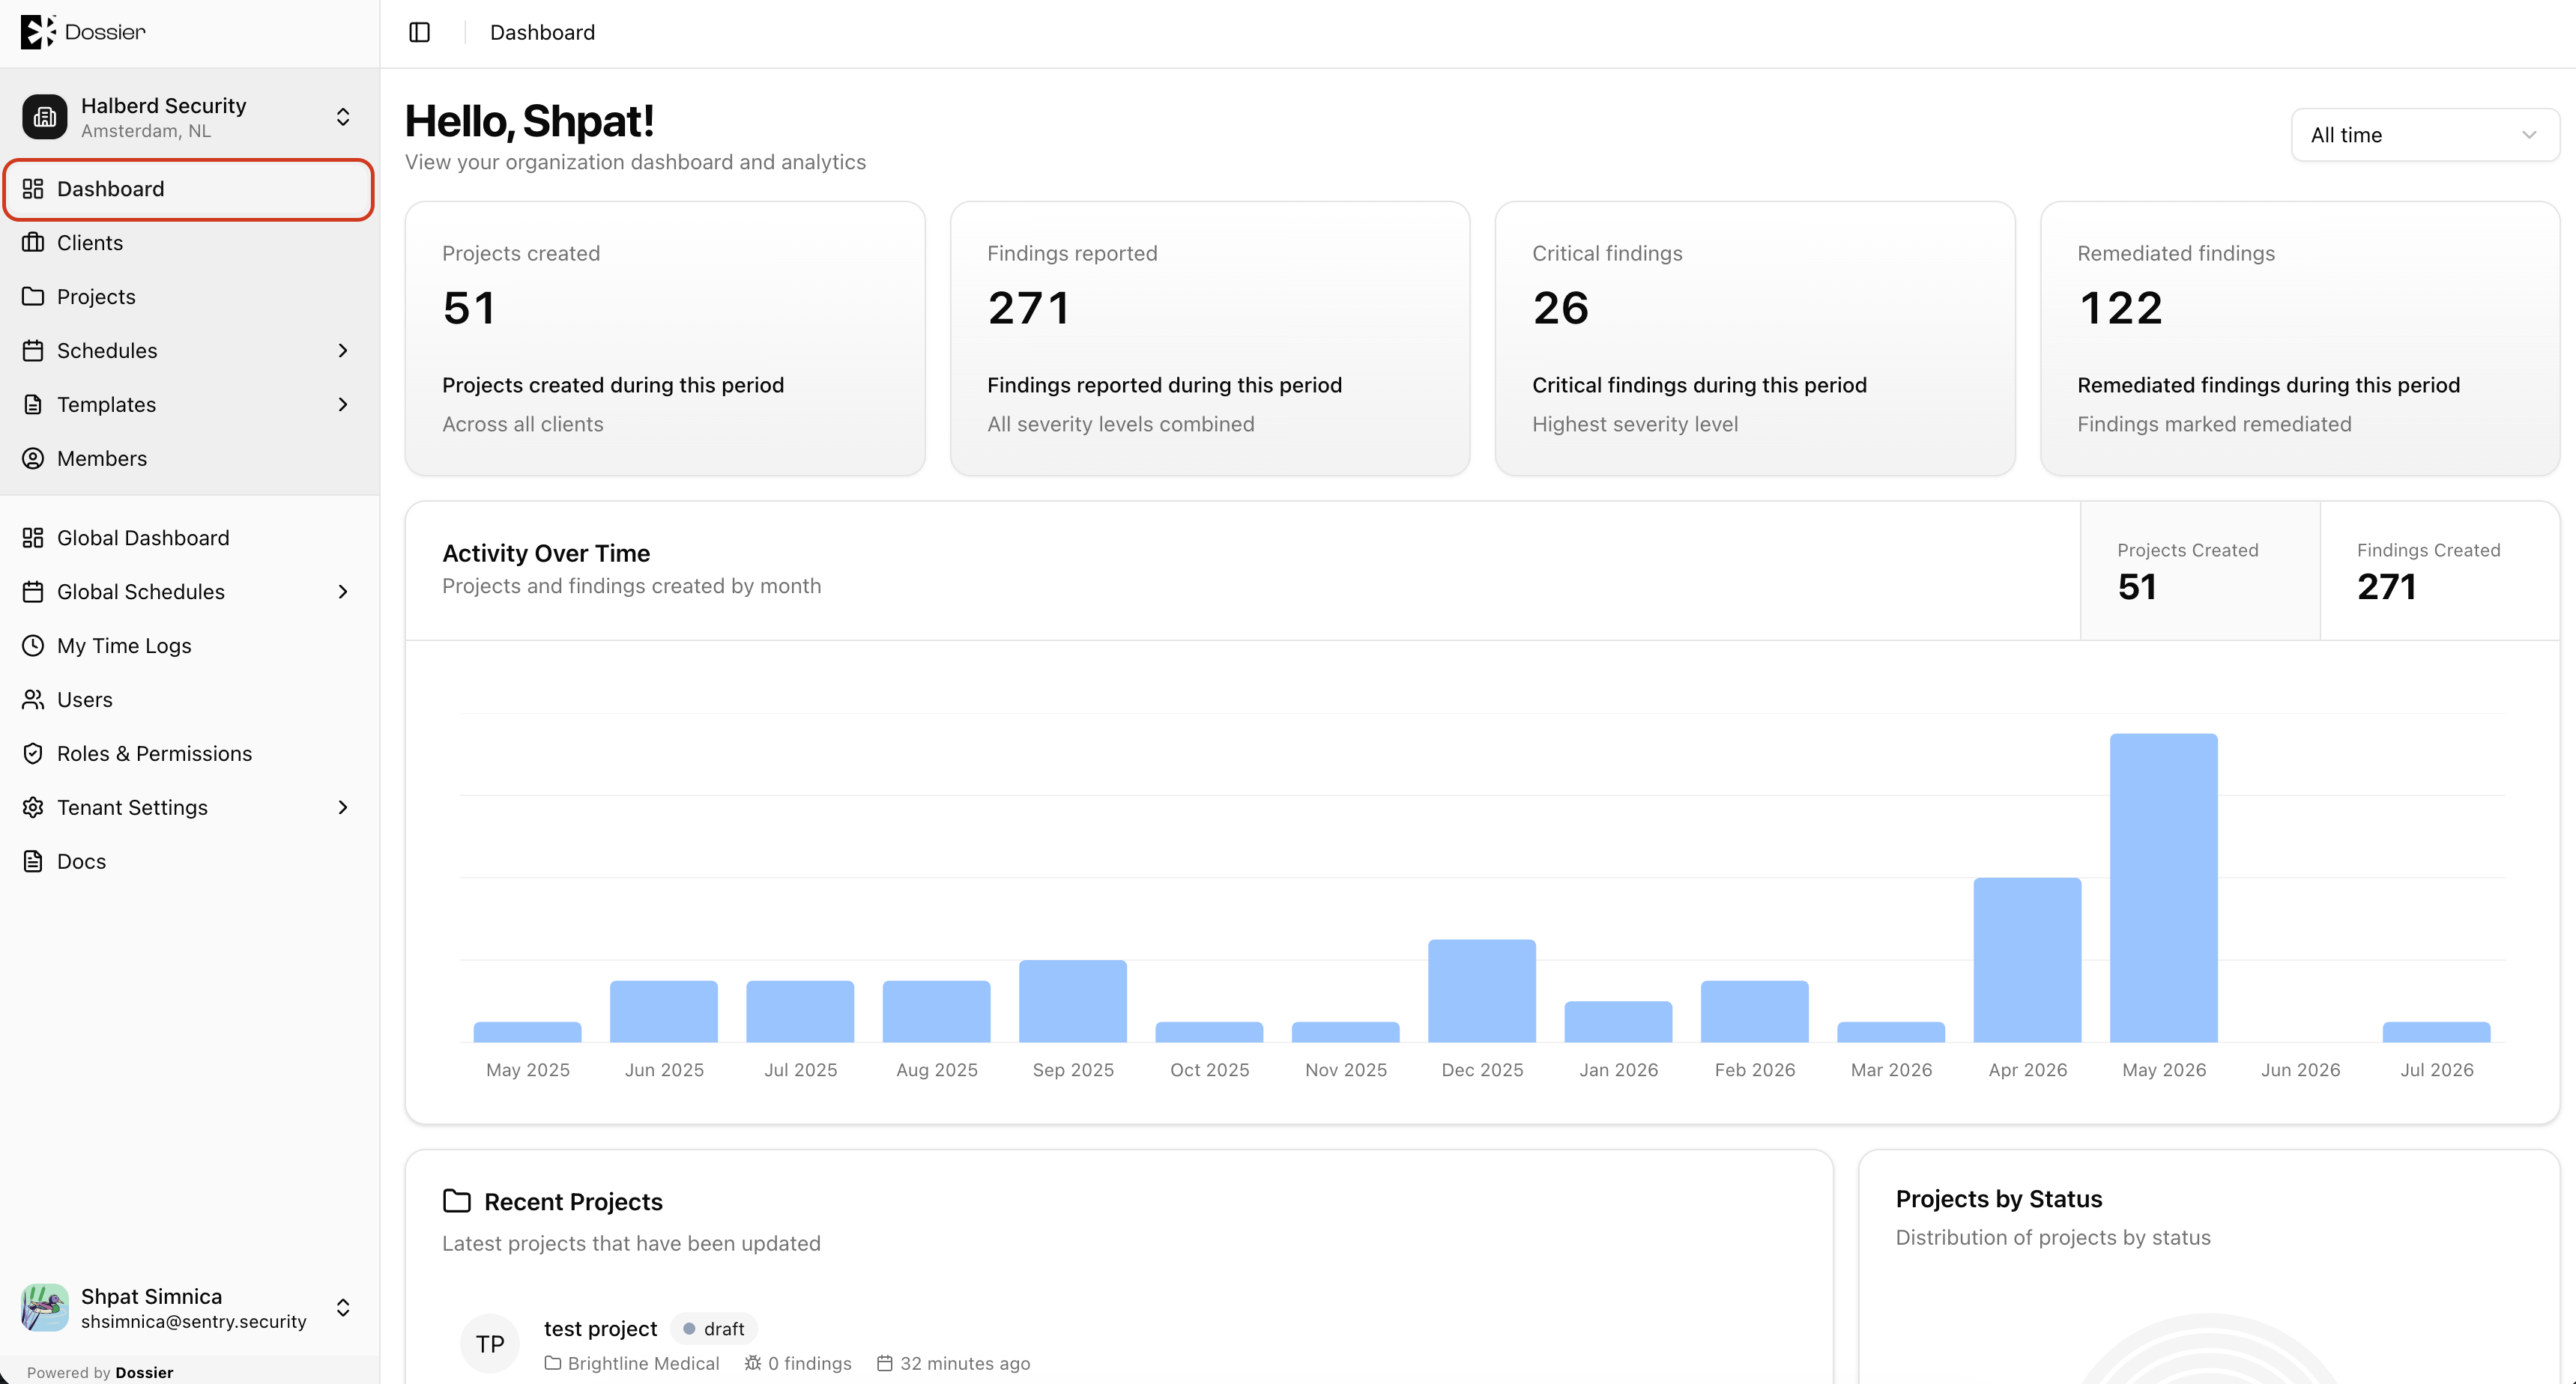
Task: Click the May 2026 bar in chart
Action: tap(2164, 887)
